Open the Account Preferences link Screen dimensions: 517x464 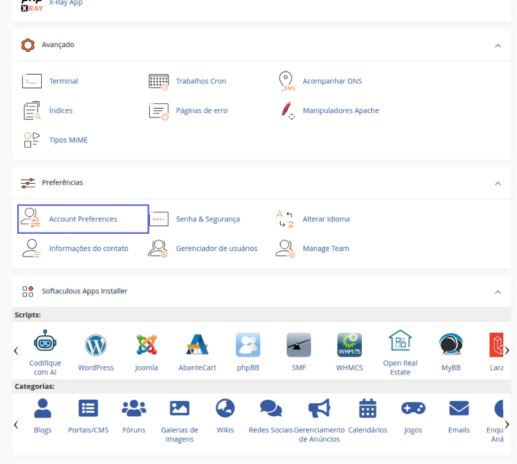pyautogui.click(x=83, y=219)
